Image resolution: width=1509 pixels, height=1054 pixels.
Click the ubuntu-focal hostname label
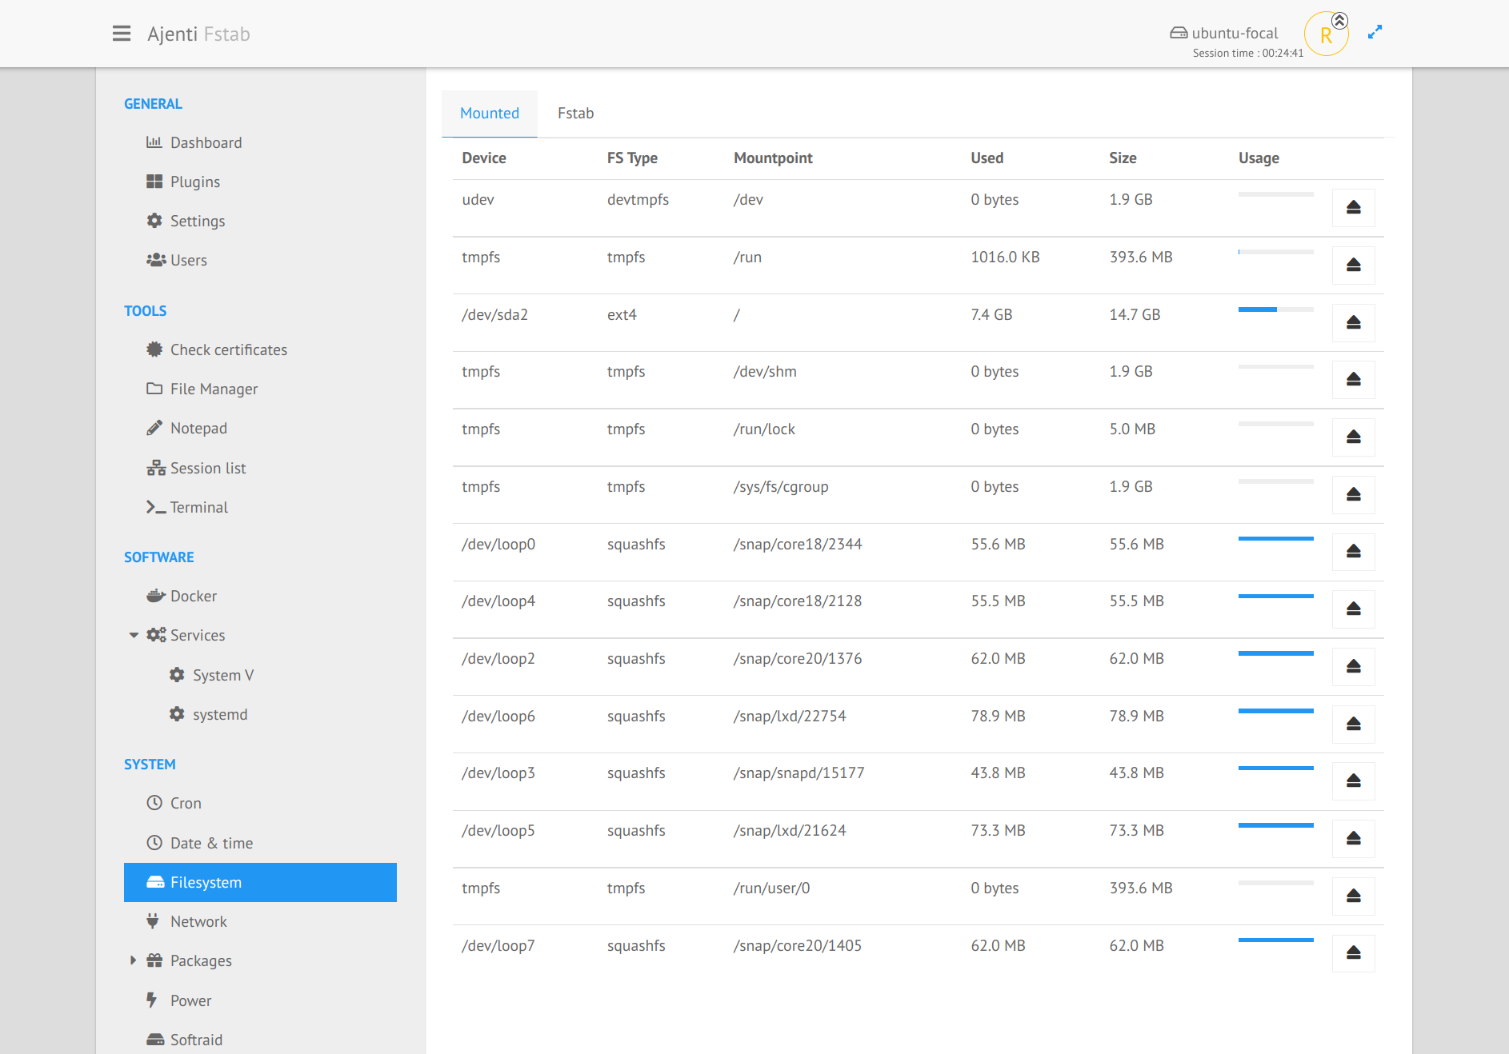(x=1234, y=33)
